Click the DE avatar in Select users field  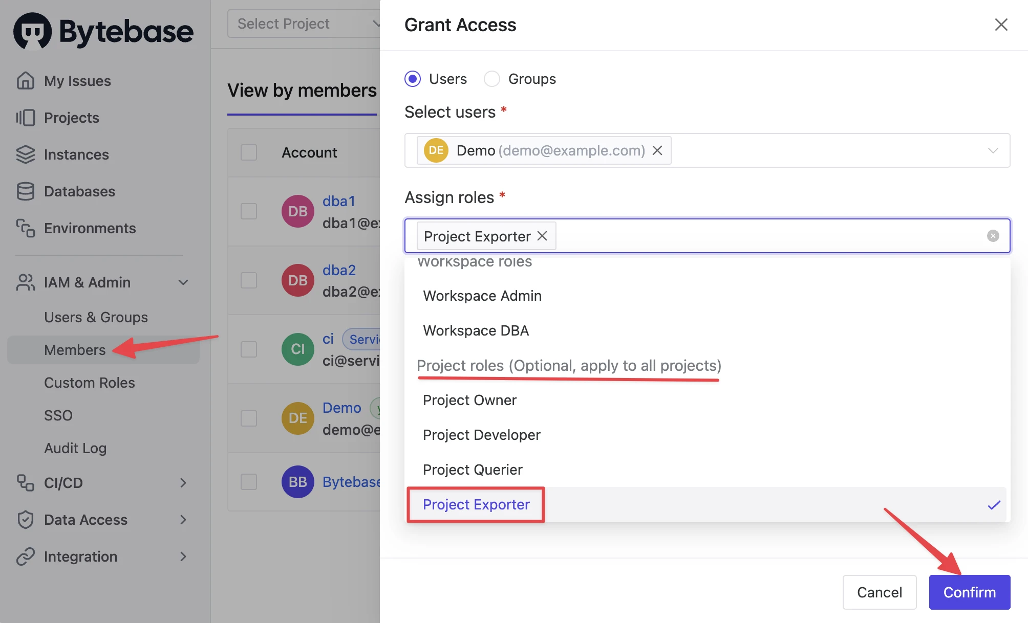436,150
